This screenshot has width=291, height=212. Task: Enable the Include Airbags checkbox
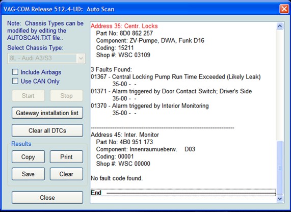coord(15,72)
